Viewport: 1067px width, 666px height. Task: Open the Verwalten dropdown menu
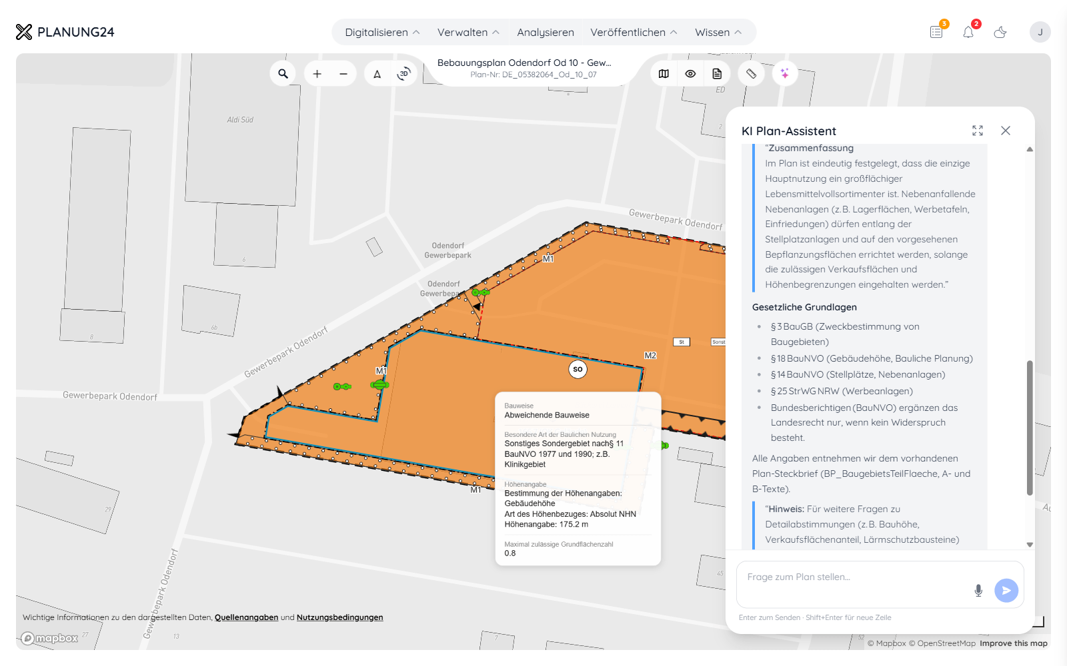[x=468, y=32]
